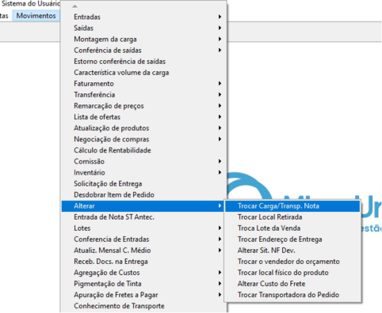The height and width of the screenshot is (313, 382).
Task: Open the Negociação de compras submenu
Action: 144,139
